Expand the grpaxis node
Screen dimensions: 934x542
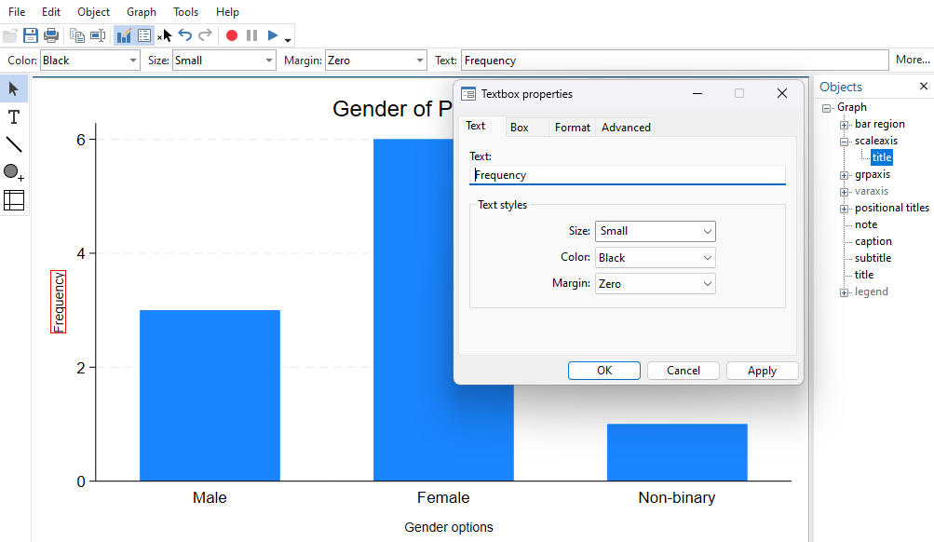pos(844,175)
